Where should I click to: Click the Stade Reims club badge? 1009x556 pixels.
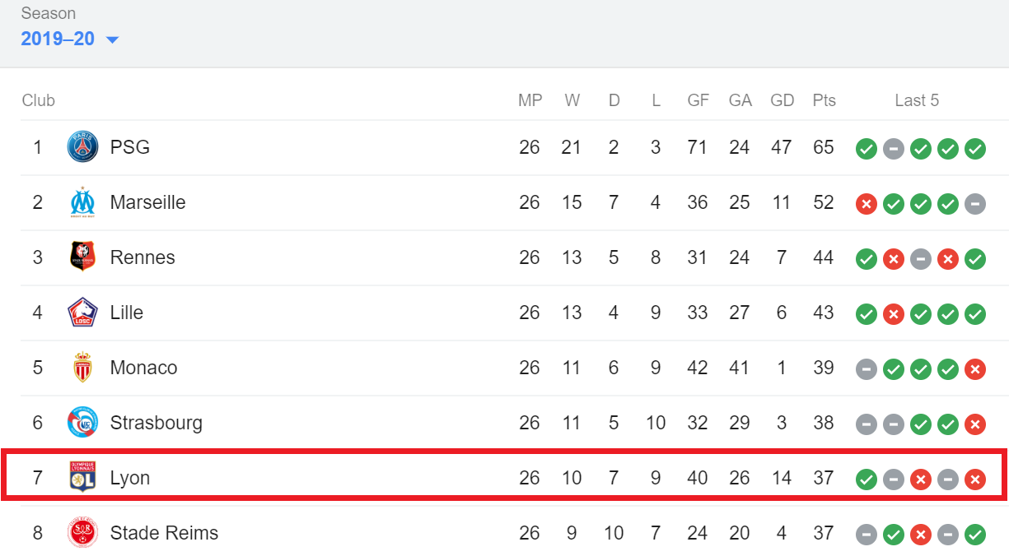coord(82,533)
